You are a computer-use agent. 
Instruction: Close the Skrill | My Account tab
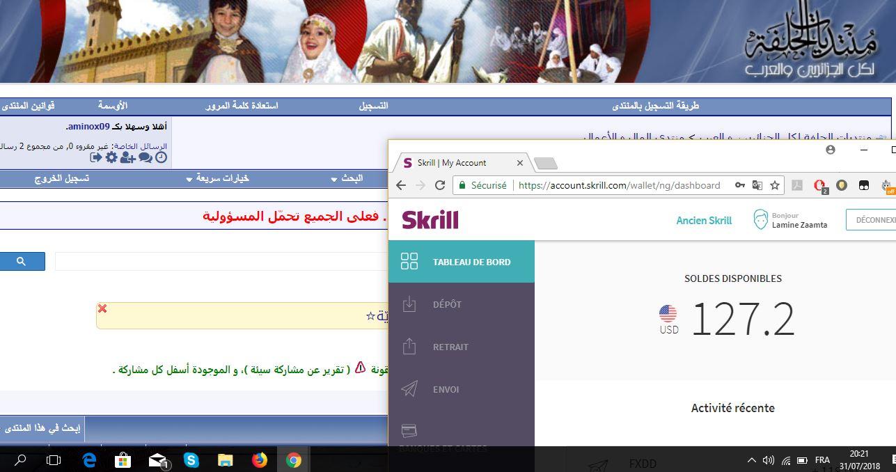coord(519,163)
